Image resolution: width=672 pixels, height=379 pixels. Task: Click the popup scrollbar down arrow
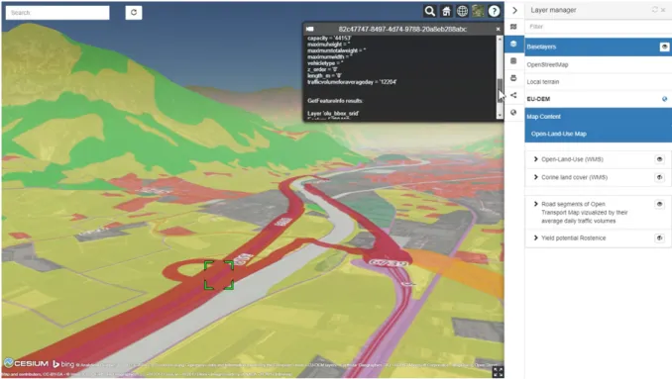click(x=500, y=116)
